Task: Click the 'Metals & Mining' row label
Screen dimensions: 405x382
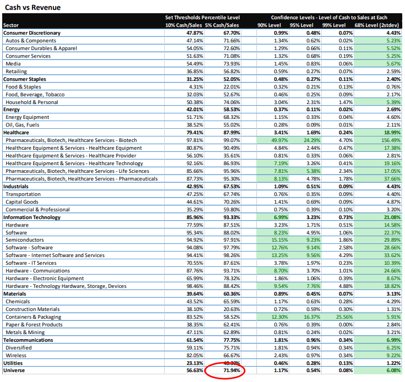Action: pos(25,332)
